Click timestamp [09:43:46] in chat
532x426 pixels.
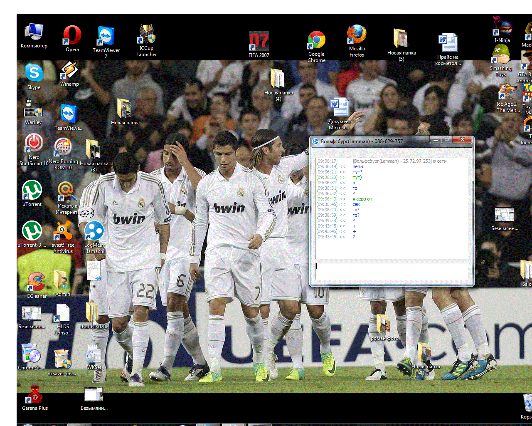tap(327, 237)
